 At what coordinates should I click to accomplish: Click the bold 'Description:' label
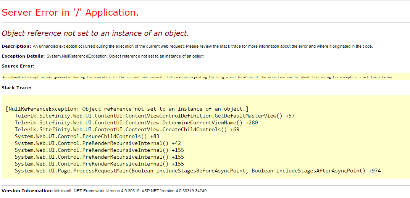(x=16, y=46)
